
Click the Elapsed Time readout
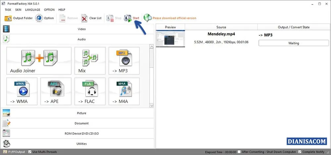220,152
